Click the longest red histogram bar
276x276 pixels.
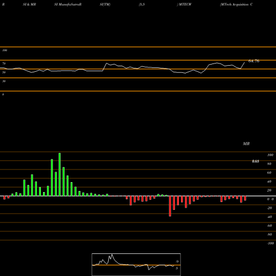point(170,206)
